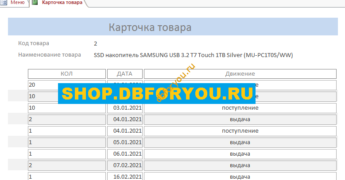Click the 07.02.2021 date cell
Image resolution: width=345 pixels, height=180 pixels.
[x=125, y=165]
